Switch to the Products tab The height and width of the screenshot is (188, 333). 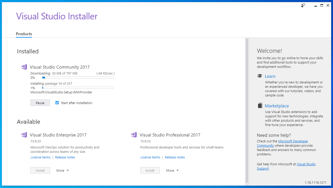24,34
